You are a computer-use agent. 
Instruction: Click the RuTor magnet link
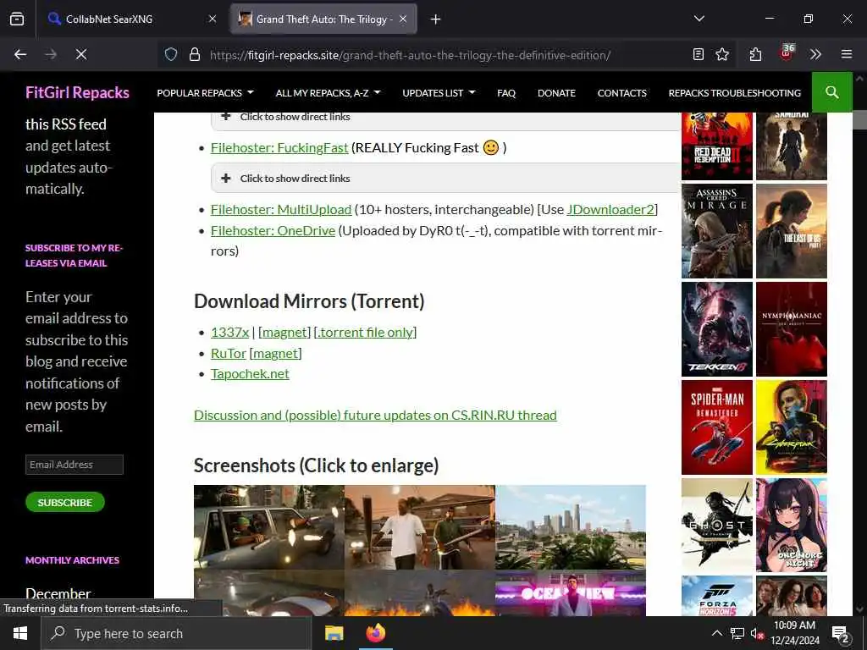[x=275, y=353]
